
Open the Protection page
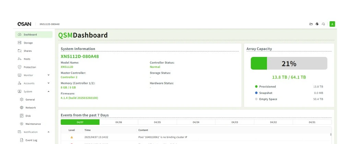tap(34, 67)
